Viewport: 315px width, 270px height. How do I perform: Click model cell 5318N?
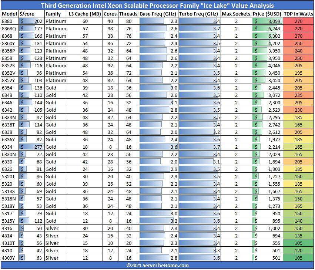(10, 199)
